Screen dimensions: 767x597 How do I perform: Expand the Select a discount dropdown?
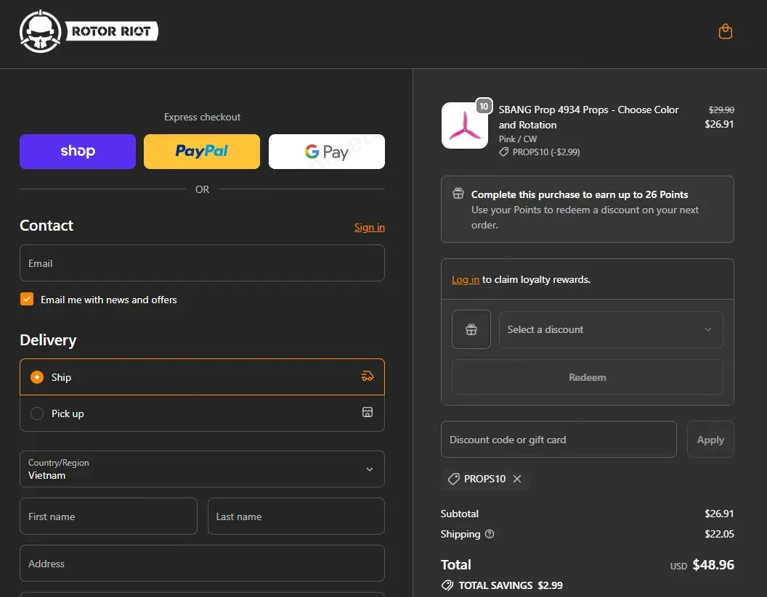point(610,330)
